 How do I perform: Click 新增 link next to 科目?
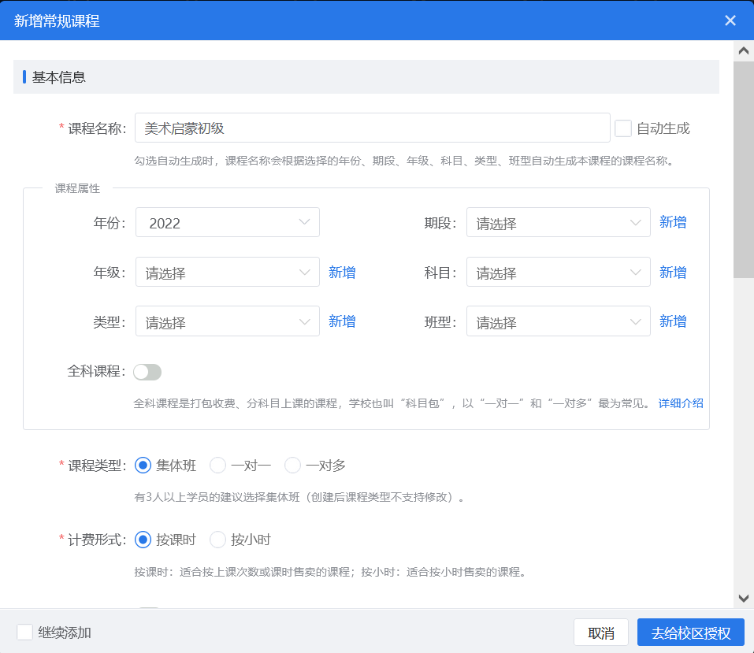coord(673,273)
